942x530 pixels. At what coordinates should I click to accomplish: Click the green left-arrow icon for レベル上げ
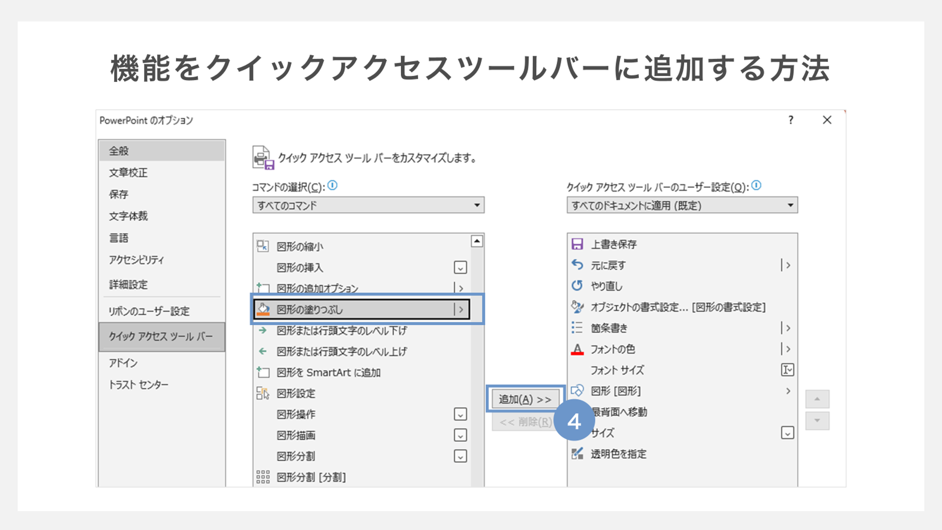click(x=263, y=351)
